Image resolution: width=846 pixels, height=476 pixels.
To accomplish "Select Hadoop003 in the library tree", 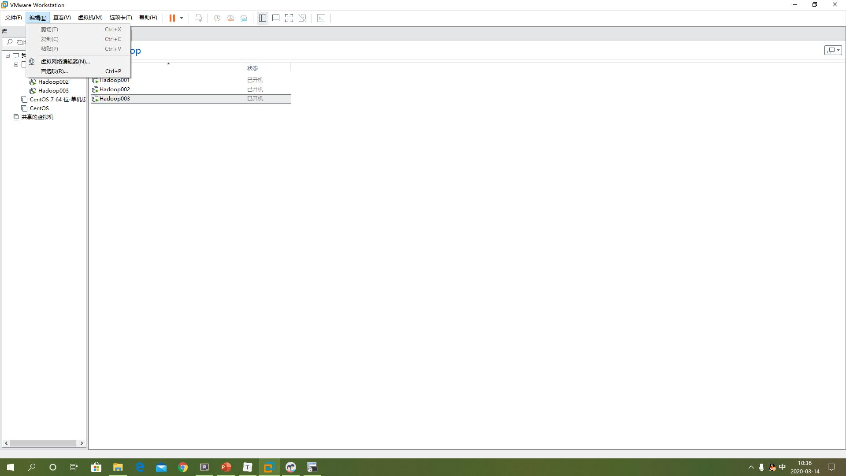I will [53, 90].
